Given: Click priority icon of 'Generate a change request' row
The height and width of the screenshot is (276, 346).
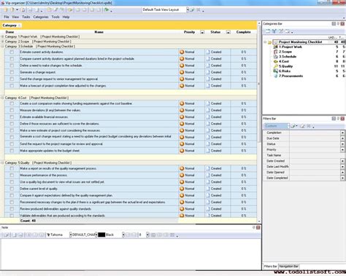Looking at the screenshot, I should (182, 72).
